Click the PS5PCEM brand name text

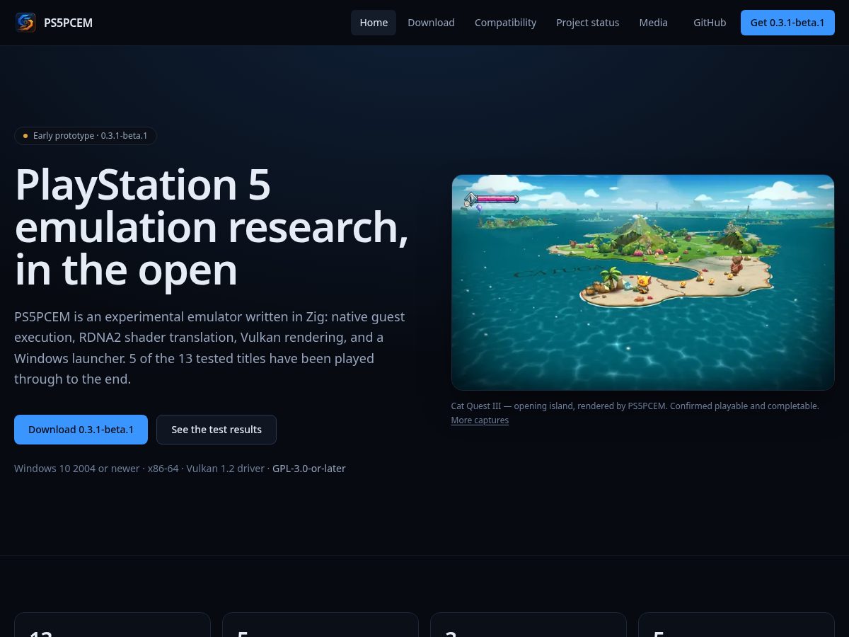click(68, 23)
